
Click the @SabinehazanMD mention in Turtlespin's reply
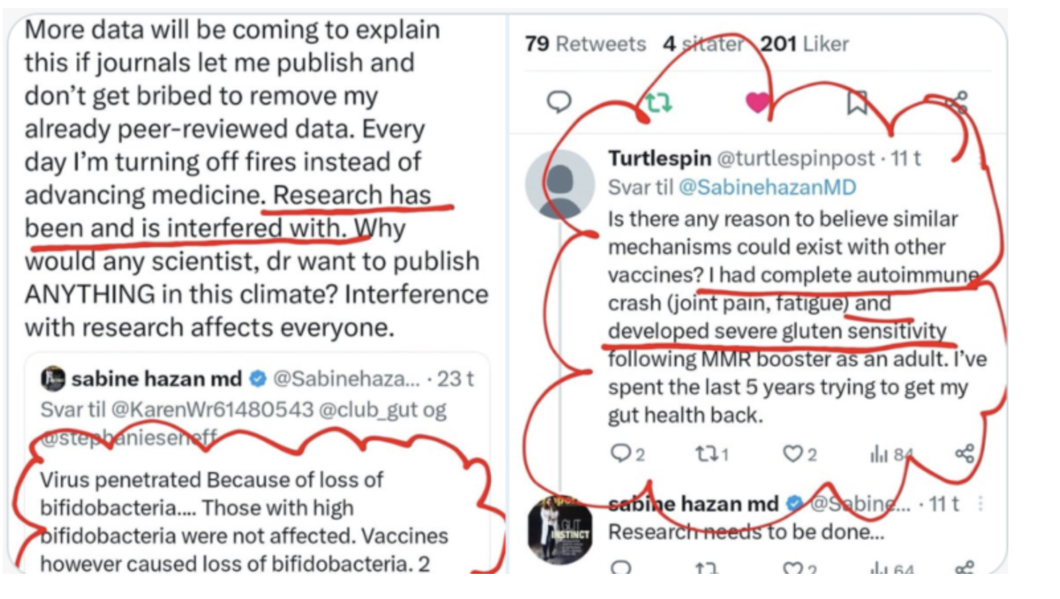click(x=767, y=187)
